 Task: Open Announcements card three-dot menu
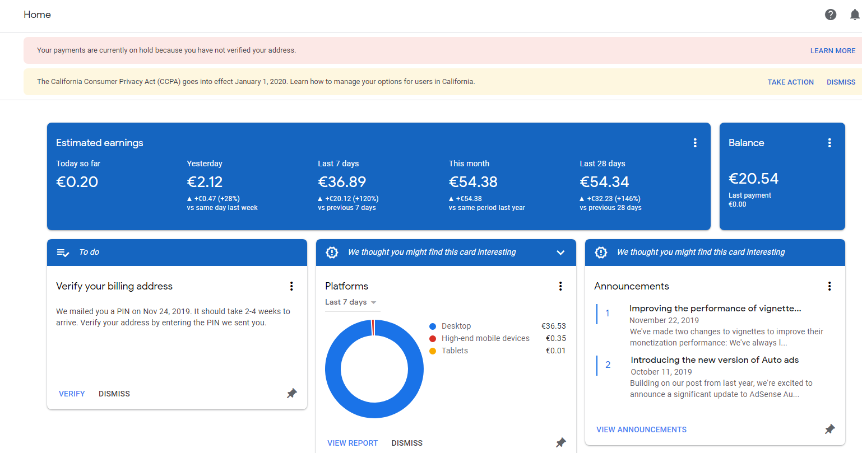coord(829,286)
